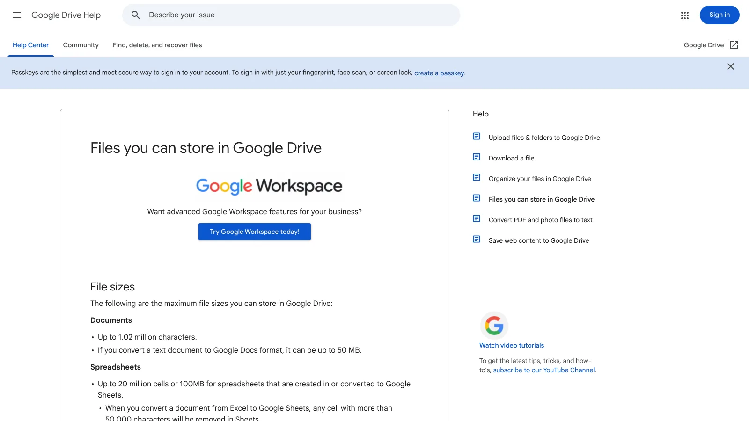Switch to the Community tab
749x421 pixels.
[x=81, y=45]
